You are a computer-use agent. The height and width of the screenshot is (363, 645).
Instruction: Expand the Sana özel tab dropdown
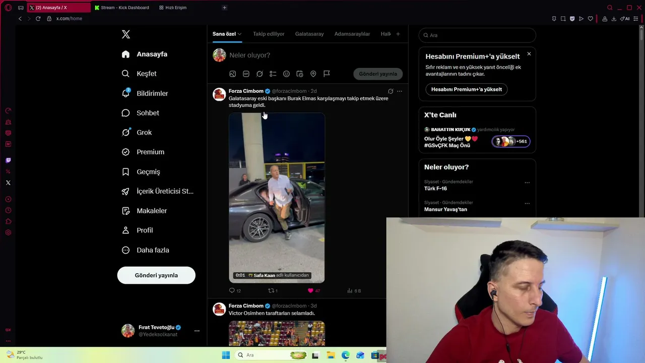coord(240,34)
